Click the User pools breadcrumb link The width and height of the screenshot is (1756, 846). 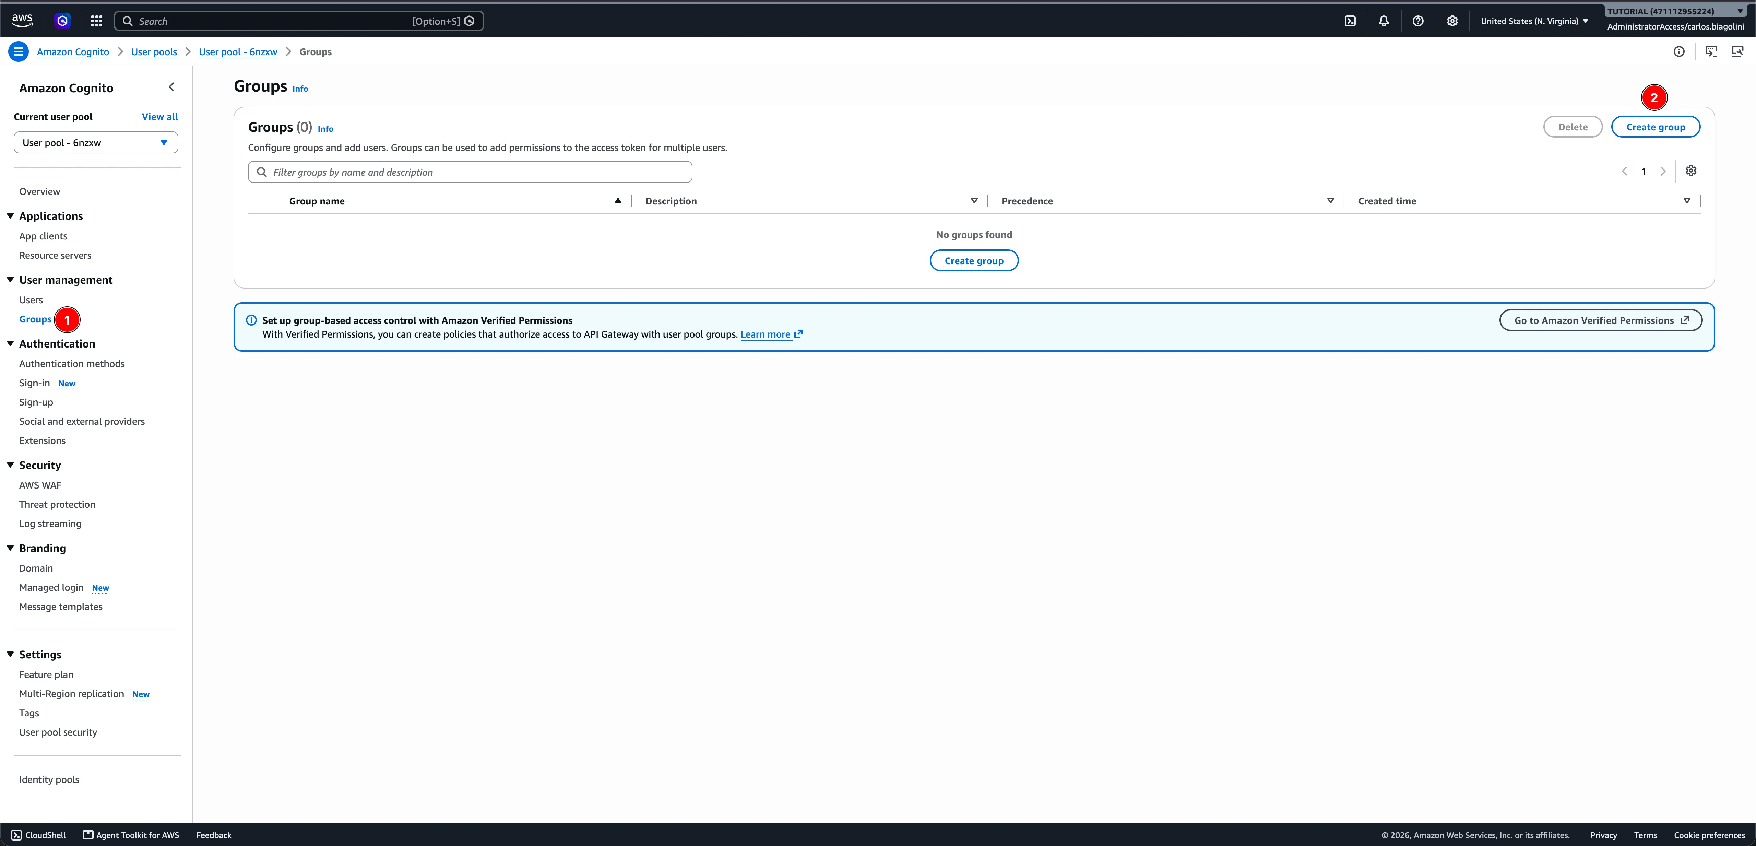(x=154, y=52)
